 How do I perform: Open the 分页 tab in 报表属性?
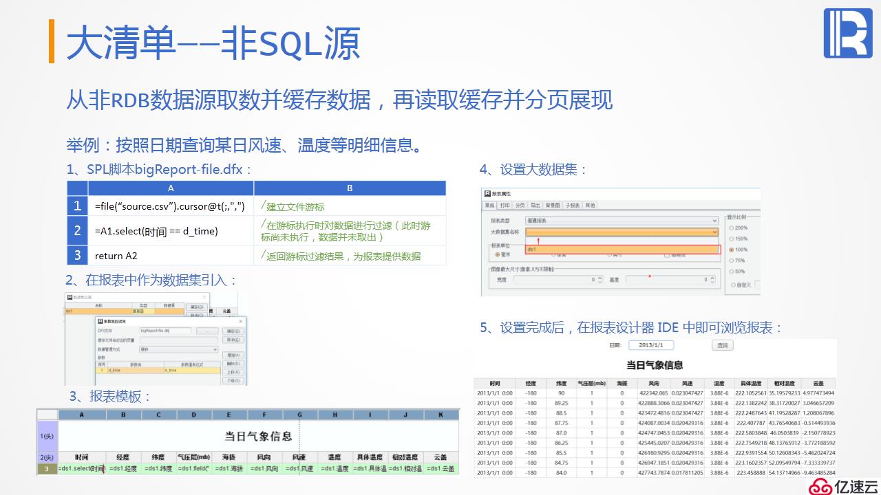[x=520, y=206]
